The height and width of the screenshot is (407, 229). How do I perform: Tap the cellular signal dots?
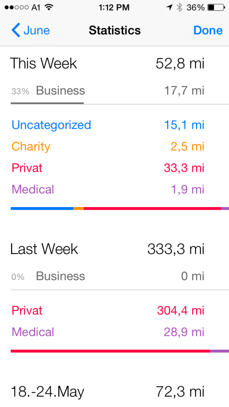[16, 8]
